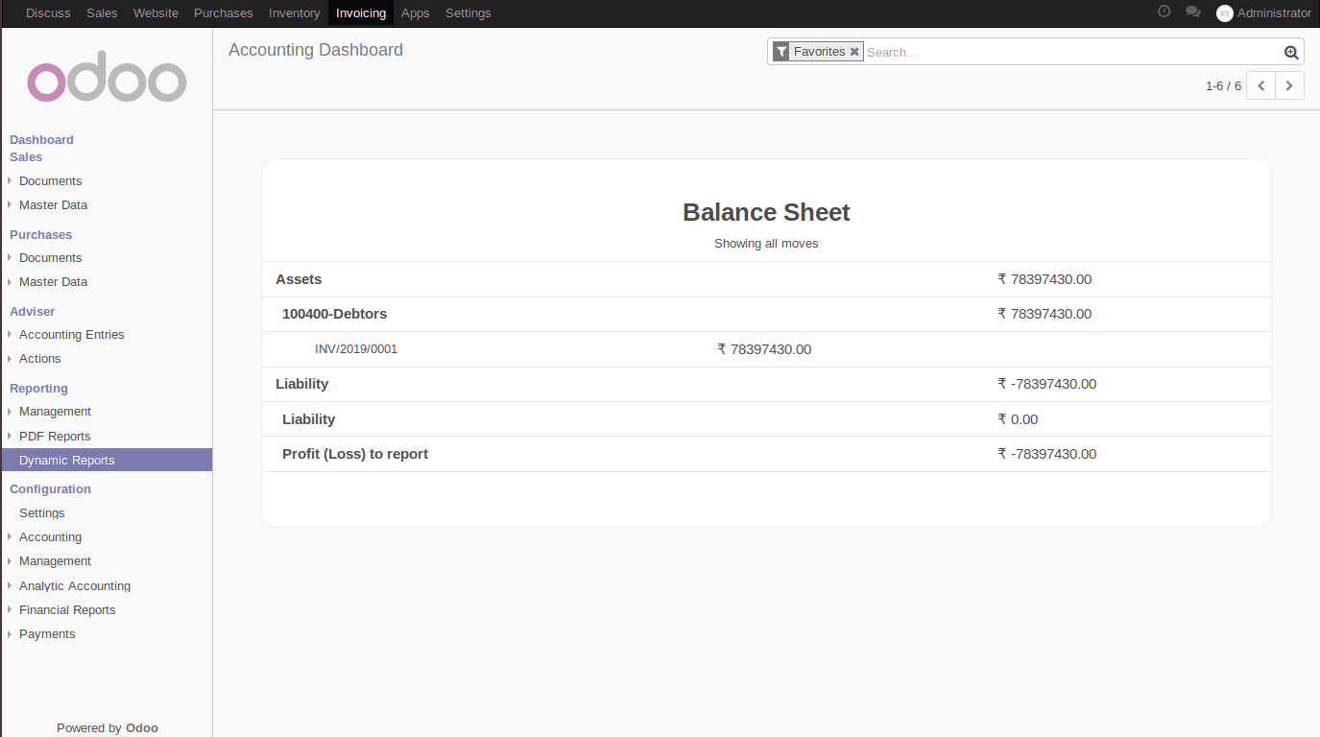
Task: Click the Showing all moves subtitle
Action: (766, 244)
